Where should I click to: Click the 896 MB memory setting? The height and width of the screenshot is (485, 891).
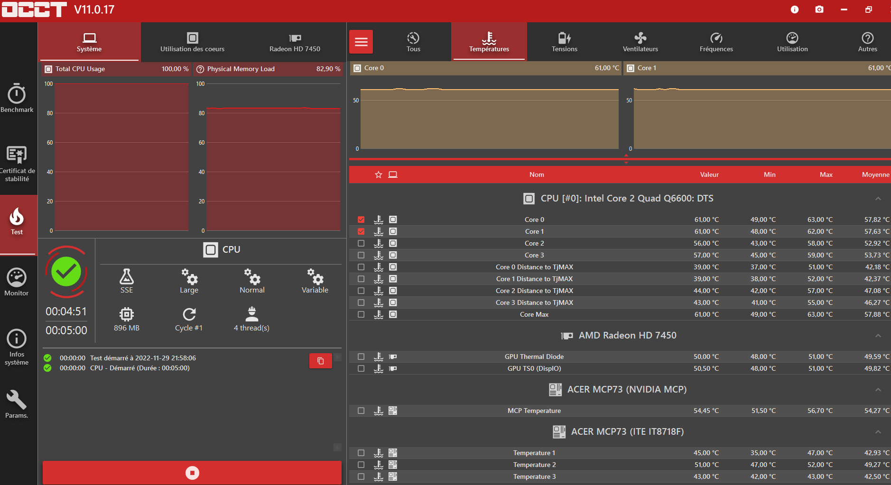(127, 319)
